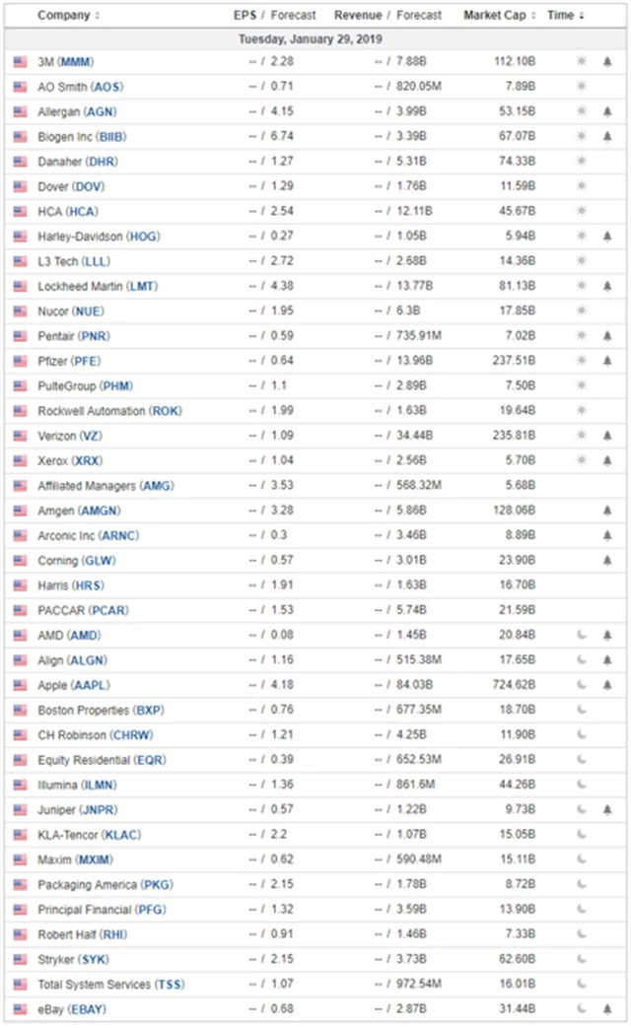Click the alert bell for 3M (MMM)
Screen dimensions: 631x1028
pos(607,61)
